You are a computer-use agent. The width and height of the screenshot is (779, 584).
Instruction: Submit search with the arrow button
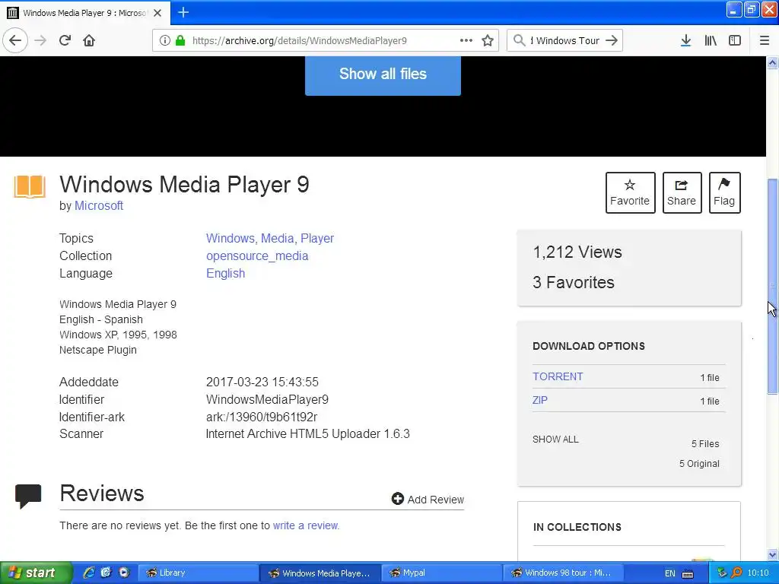click(x=612, y=40)
